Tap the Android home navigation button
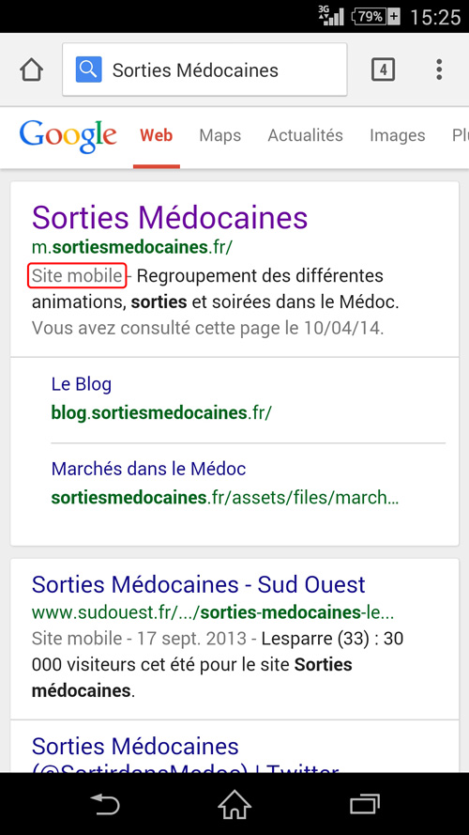This screenshot has width=469, height=835. point(234,804)
